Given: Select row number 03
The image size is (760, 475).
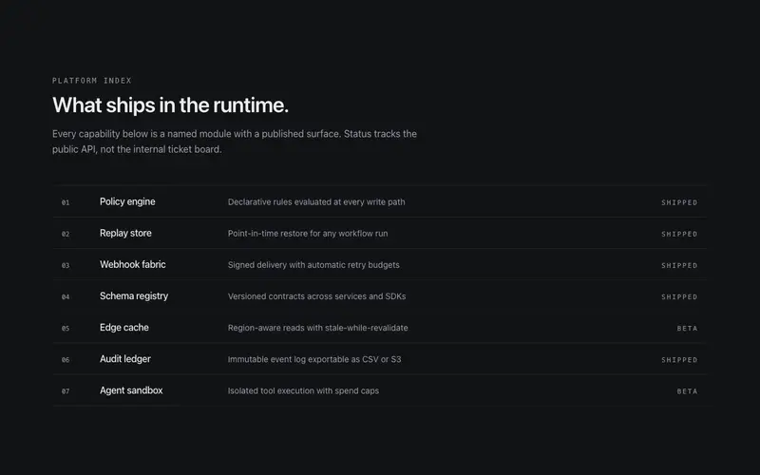Looking at the screenshot, I should coord(66,266).
